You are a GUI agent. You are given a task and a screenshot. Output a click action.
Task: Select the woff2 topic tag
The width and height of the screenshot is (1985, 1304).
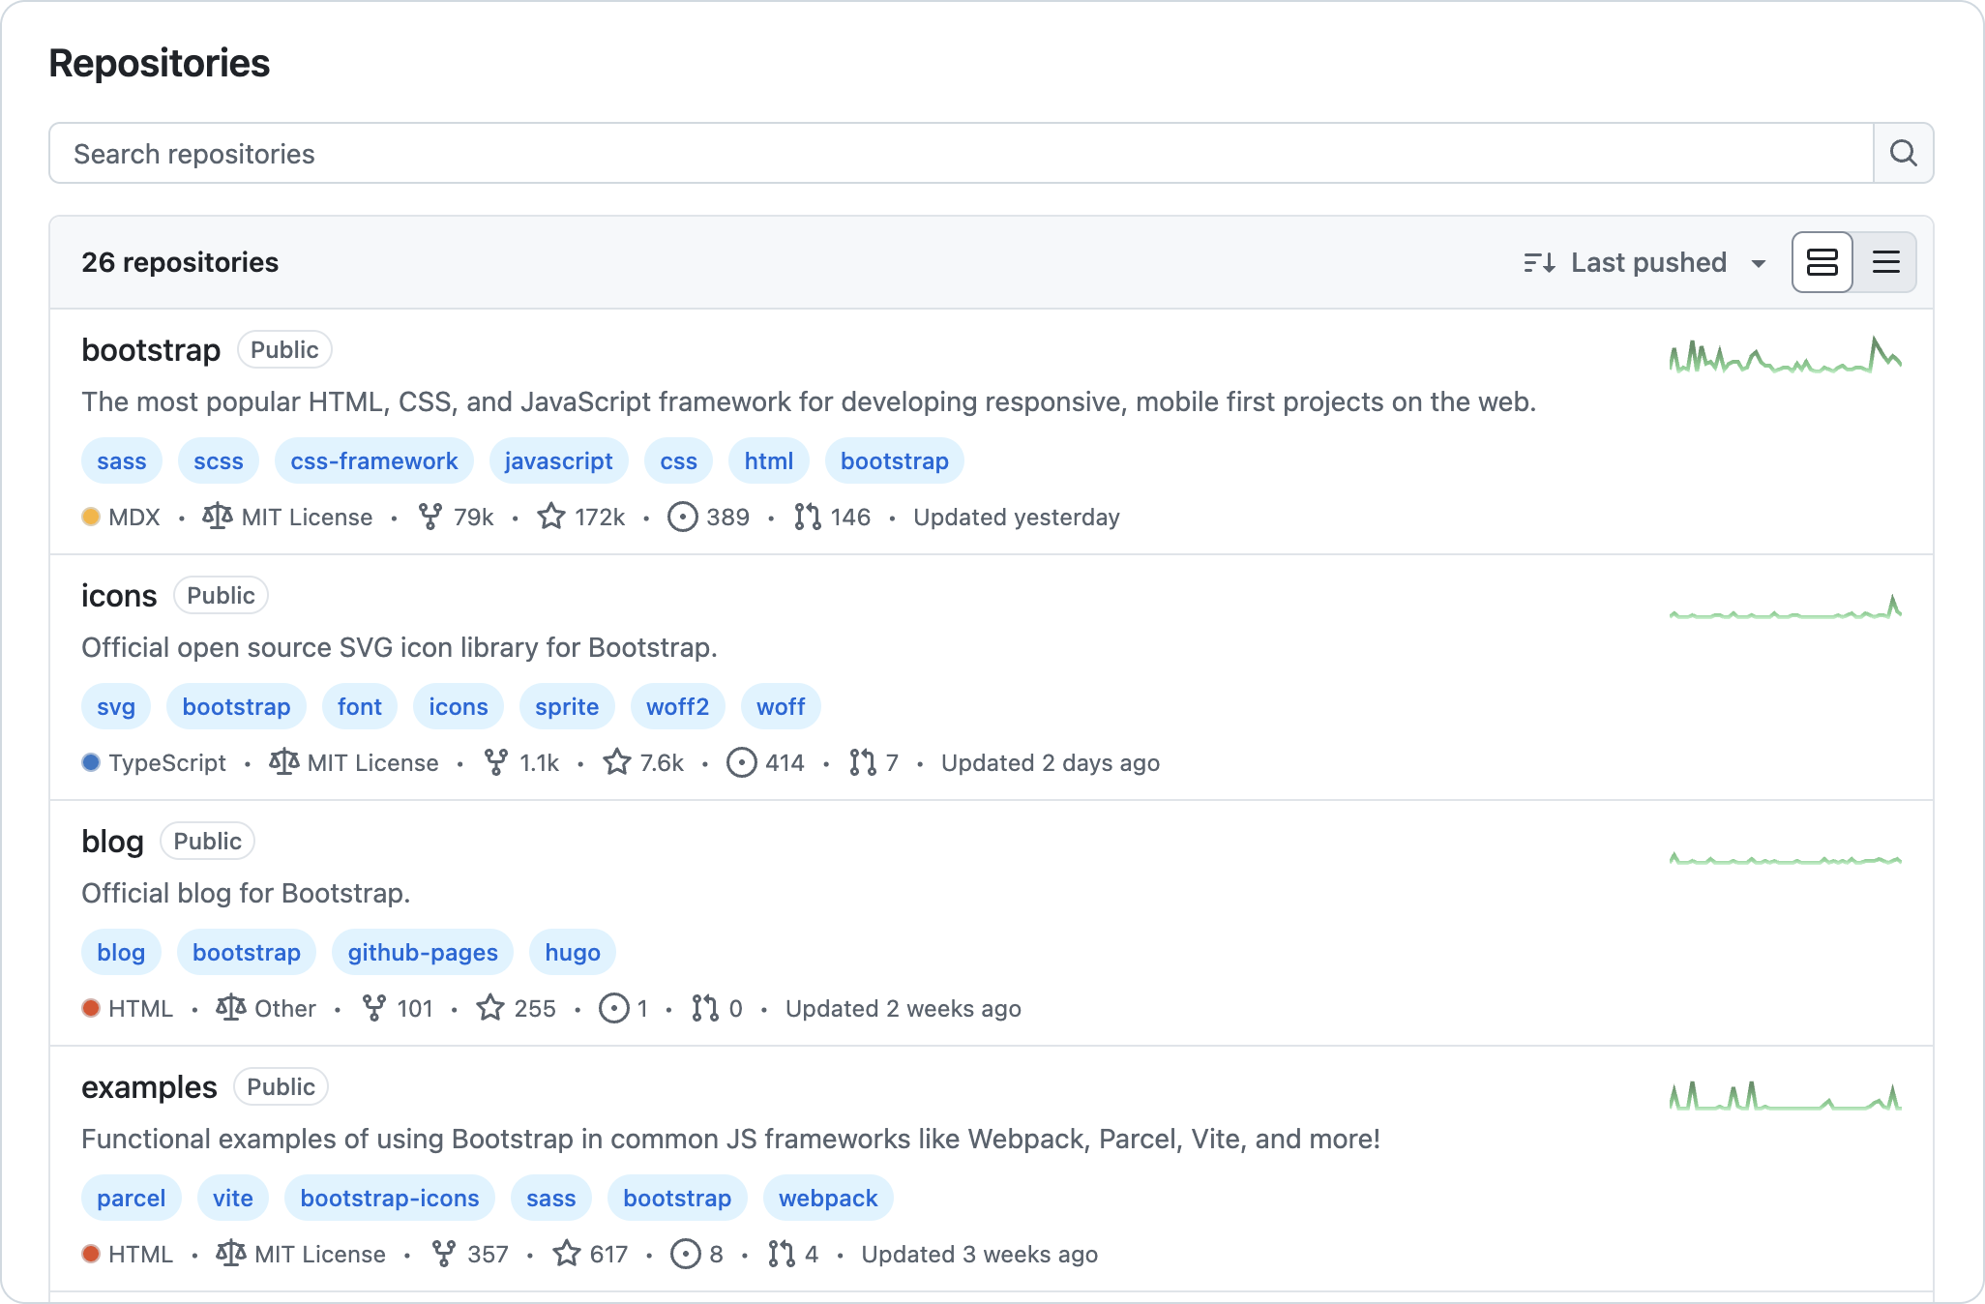pyautogui.click(x=678, y=706)
